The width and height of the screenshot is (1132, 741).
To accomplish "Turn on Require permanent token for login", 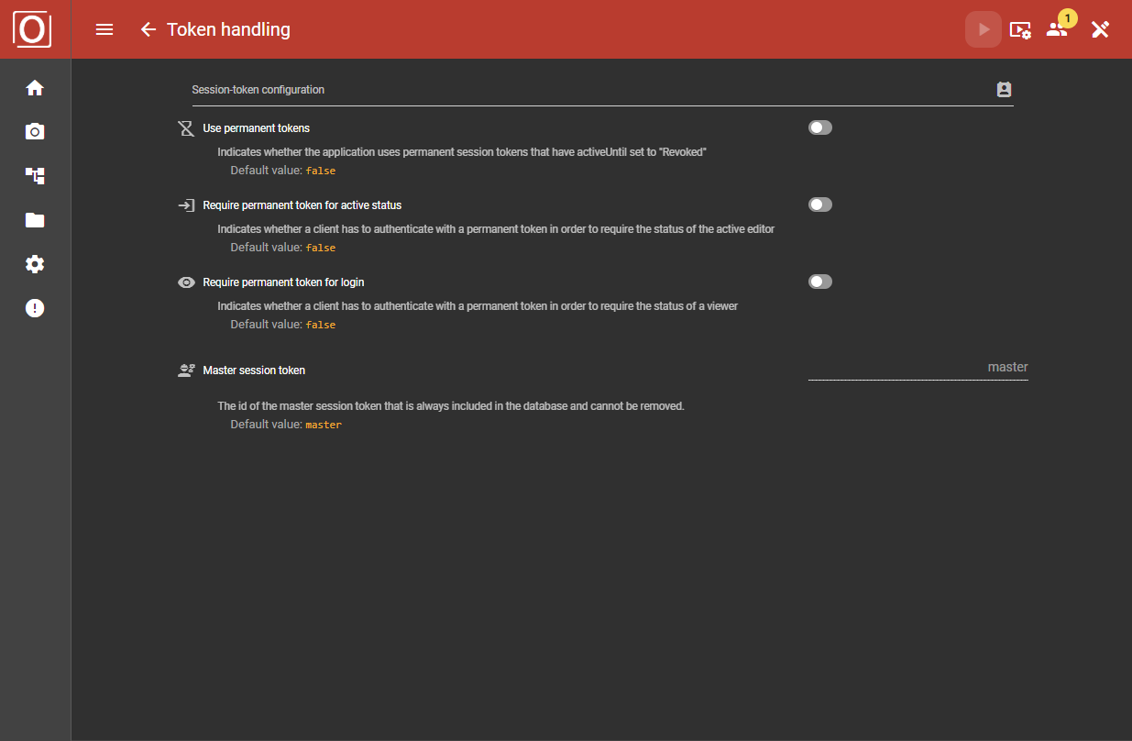I will (820, 282).
